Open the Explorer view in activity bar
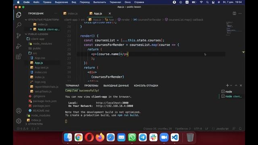 [x=19, y=15]
